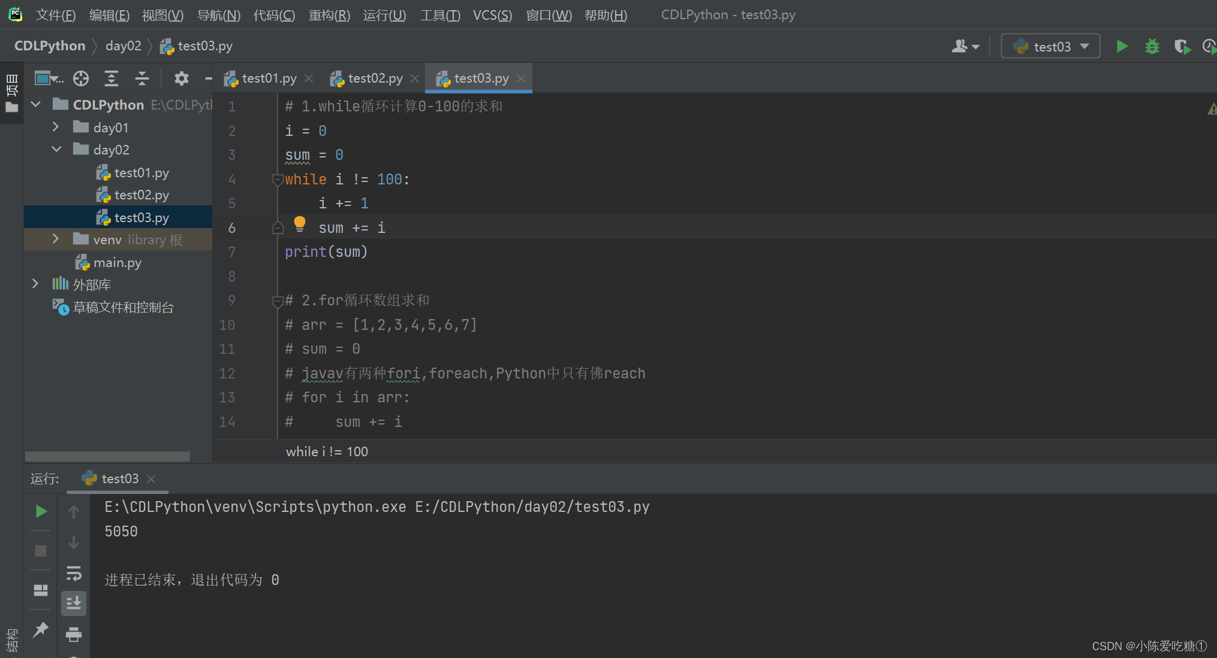Click the Debug bug icon
The image size is (1217, 658).
(1152, 46)
